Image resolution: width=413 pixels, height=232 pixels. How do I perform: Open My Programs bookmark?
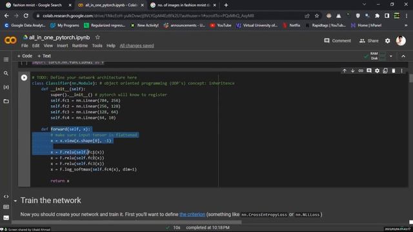(x=65, y=25)
